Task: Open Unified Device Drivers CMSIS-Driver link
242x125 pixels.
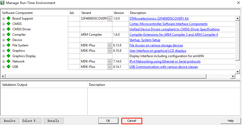Action: (174, 29)
